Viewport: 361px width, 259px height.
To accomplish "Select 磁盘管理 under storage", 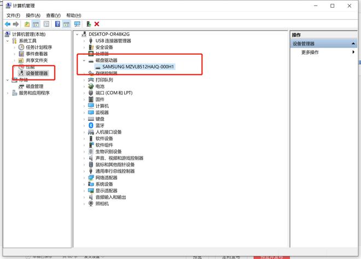I will pyautogui.click(x=34, y=87).
